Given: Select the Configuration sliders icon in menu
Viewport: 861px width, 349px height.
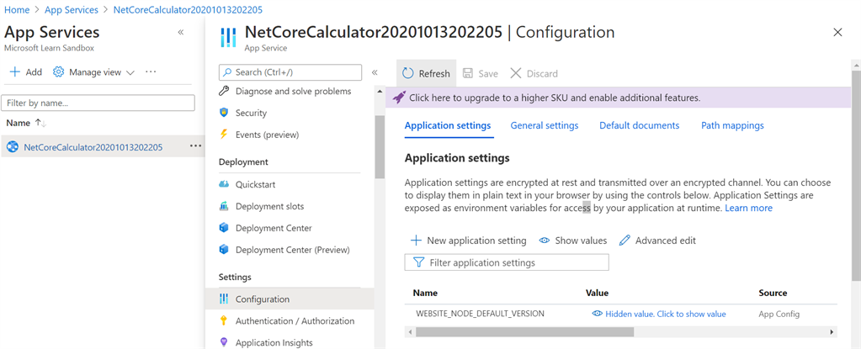Looking at the screenshot, I should click(x=224, y=299).
